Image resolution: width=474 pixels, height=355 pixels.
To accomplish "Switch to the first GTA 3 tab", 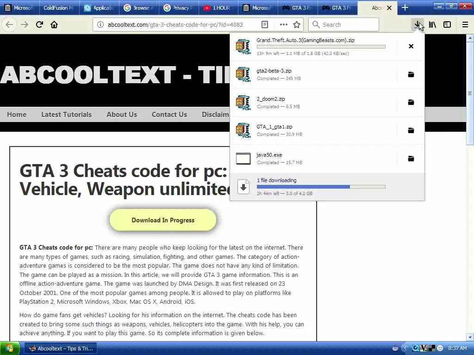I will point(298,8).
